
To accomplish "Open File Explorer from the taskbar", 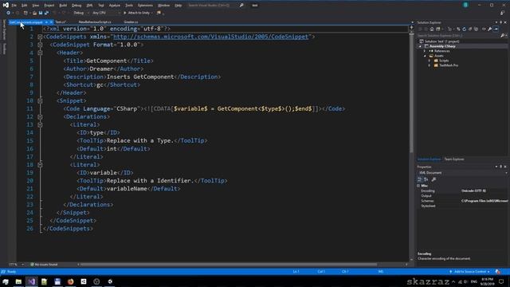I will (x=18, y=281).
